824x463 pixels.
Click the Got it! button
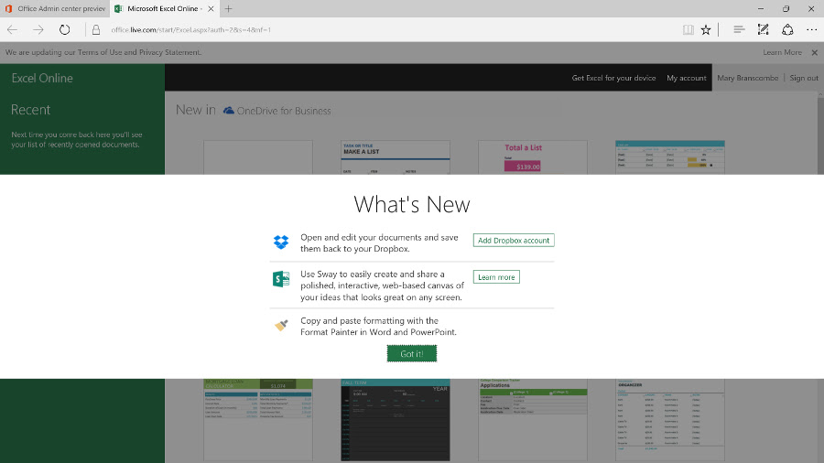[411, 354]
